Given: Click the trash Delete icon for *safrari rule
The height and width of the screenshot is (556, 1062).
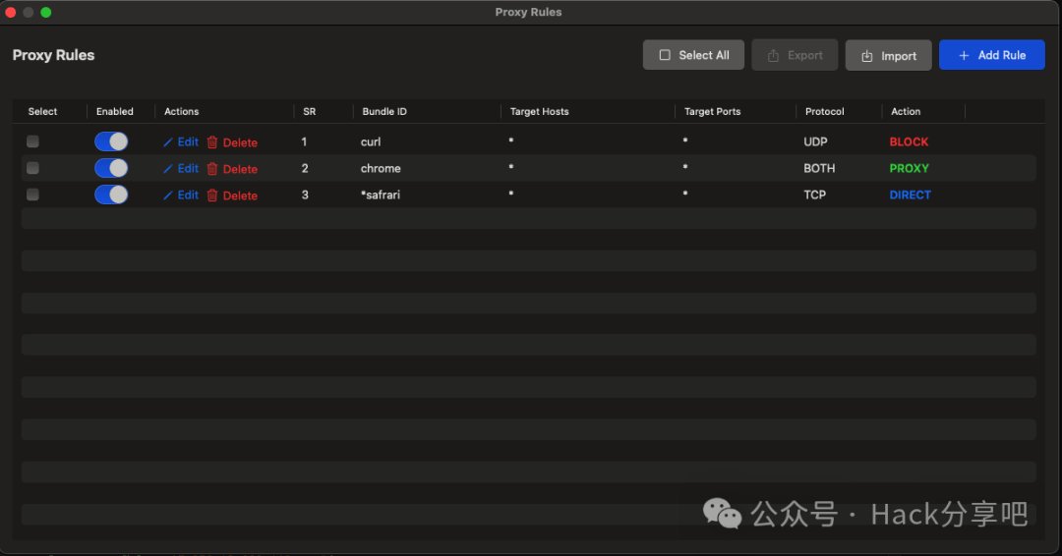Looking at the screenshot, I should tap(212, 195).
